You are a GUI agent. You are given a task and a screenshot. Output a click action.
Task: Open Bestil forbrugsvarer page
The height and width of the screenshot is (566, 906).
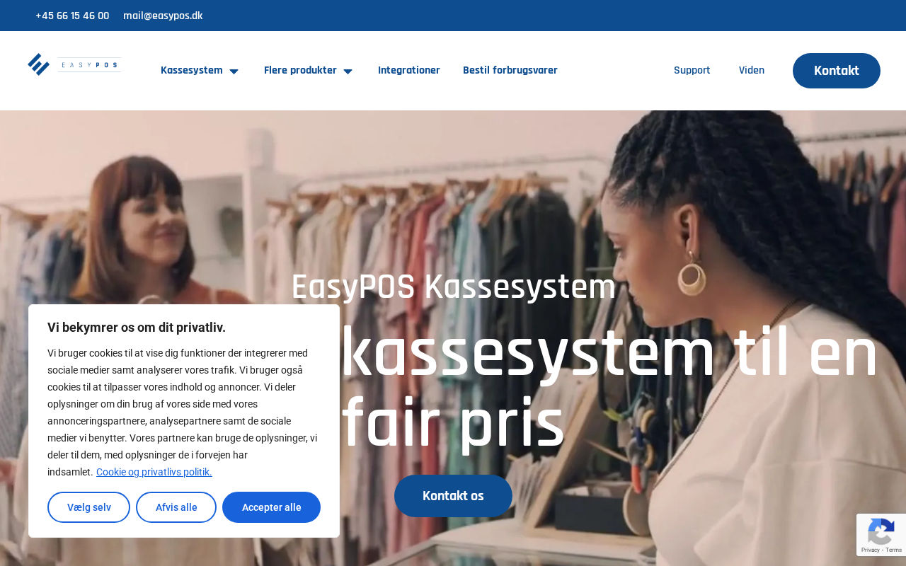(x=510, y=70)
